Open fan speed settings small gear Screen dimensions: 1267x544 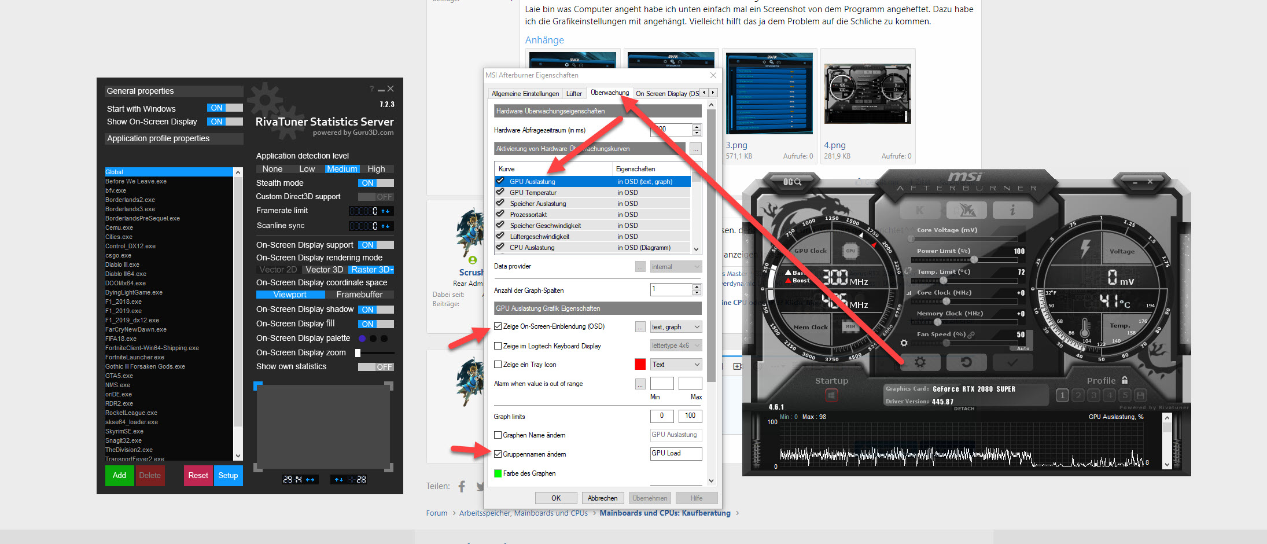[904, 343]
